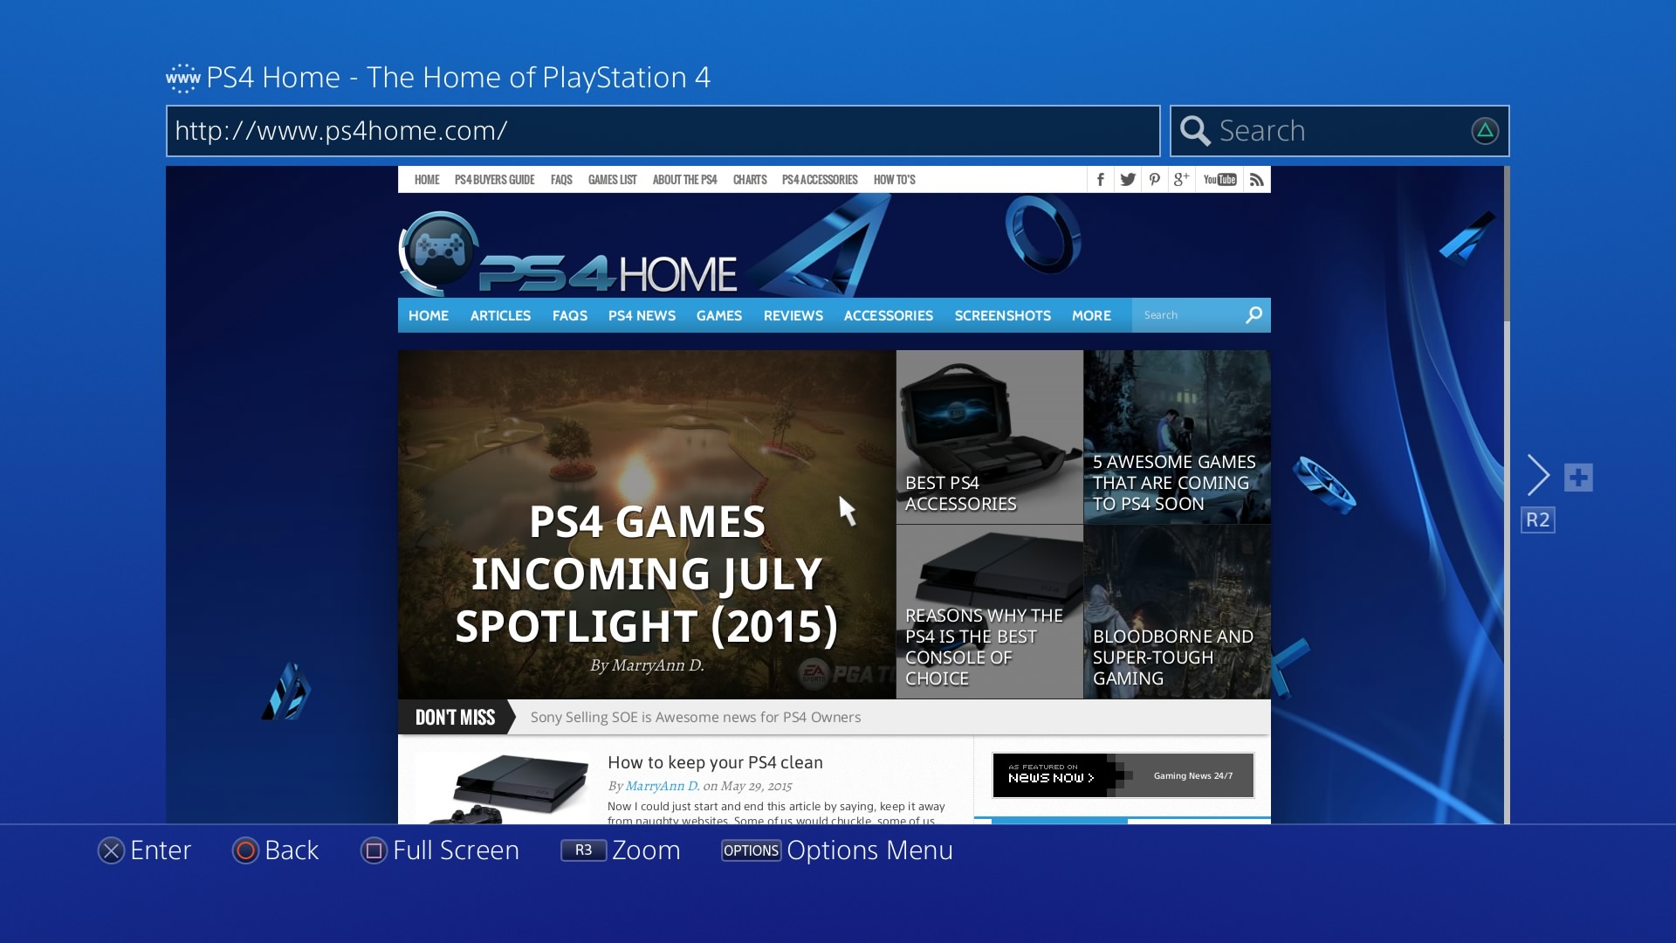Viewport: 1676px width, 943px height.
Task: Click the Pinterest icon in social links
Action: click(1155, 180)
